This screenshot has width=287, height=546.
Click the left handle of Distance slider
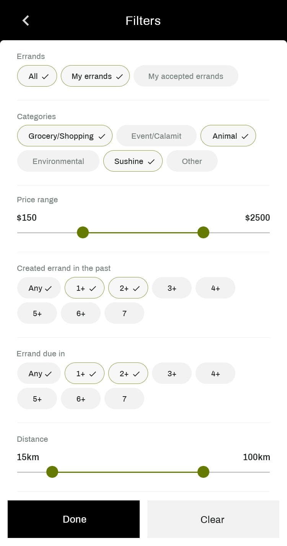pyautogui.click(x=52, y=472)
